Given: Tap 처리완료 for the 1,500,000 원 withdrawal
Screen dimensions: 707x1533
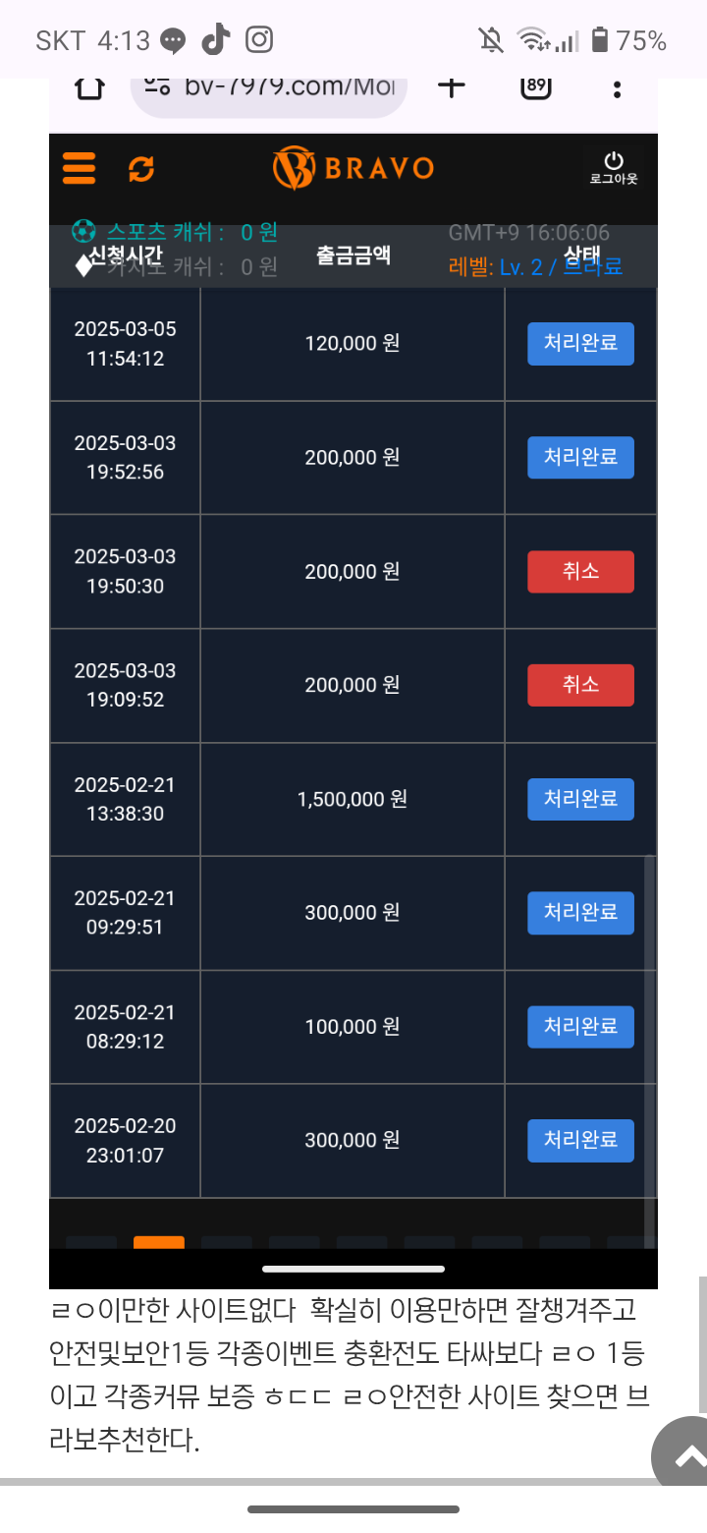Looking at the screenshot, I should coord(581,799).
